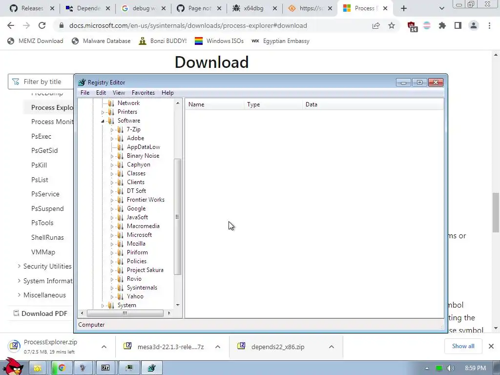Click the Filter by title field

[x=42, y=82]
